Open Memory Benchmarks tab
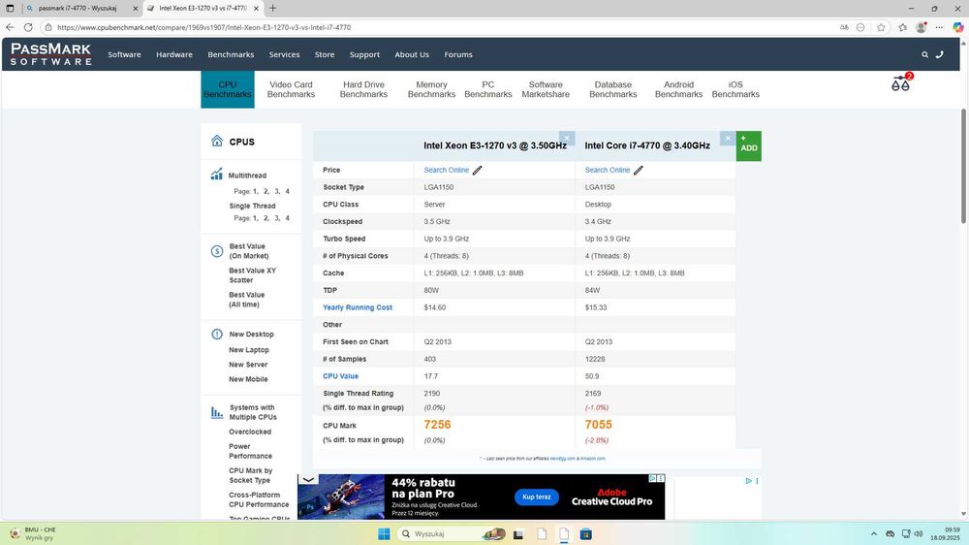Viewport: 969px width, 545px height. 431,89
